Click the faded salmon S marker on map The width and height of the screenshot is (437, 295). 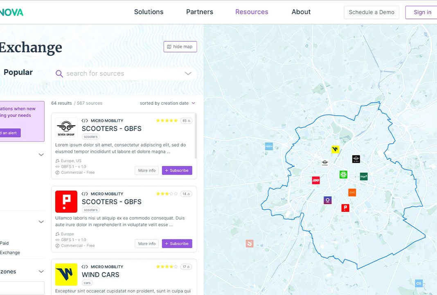250,243
